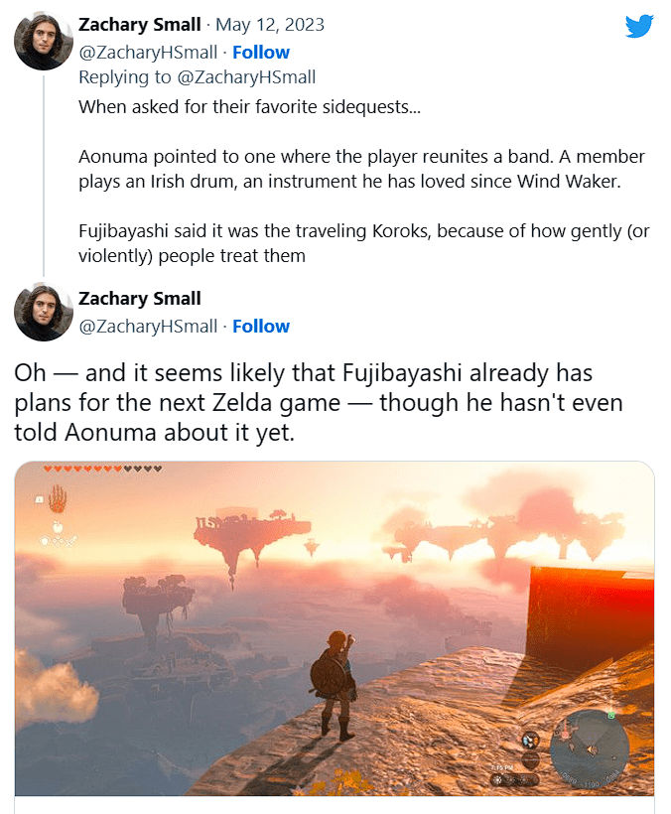The width and height of the screenshot is (671, 814).
Task: Click the avatar beside the lower tweet
Action: click(x=43, y=312)
